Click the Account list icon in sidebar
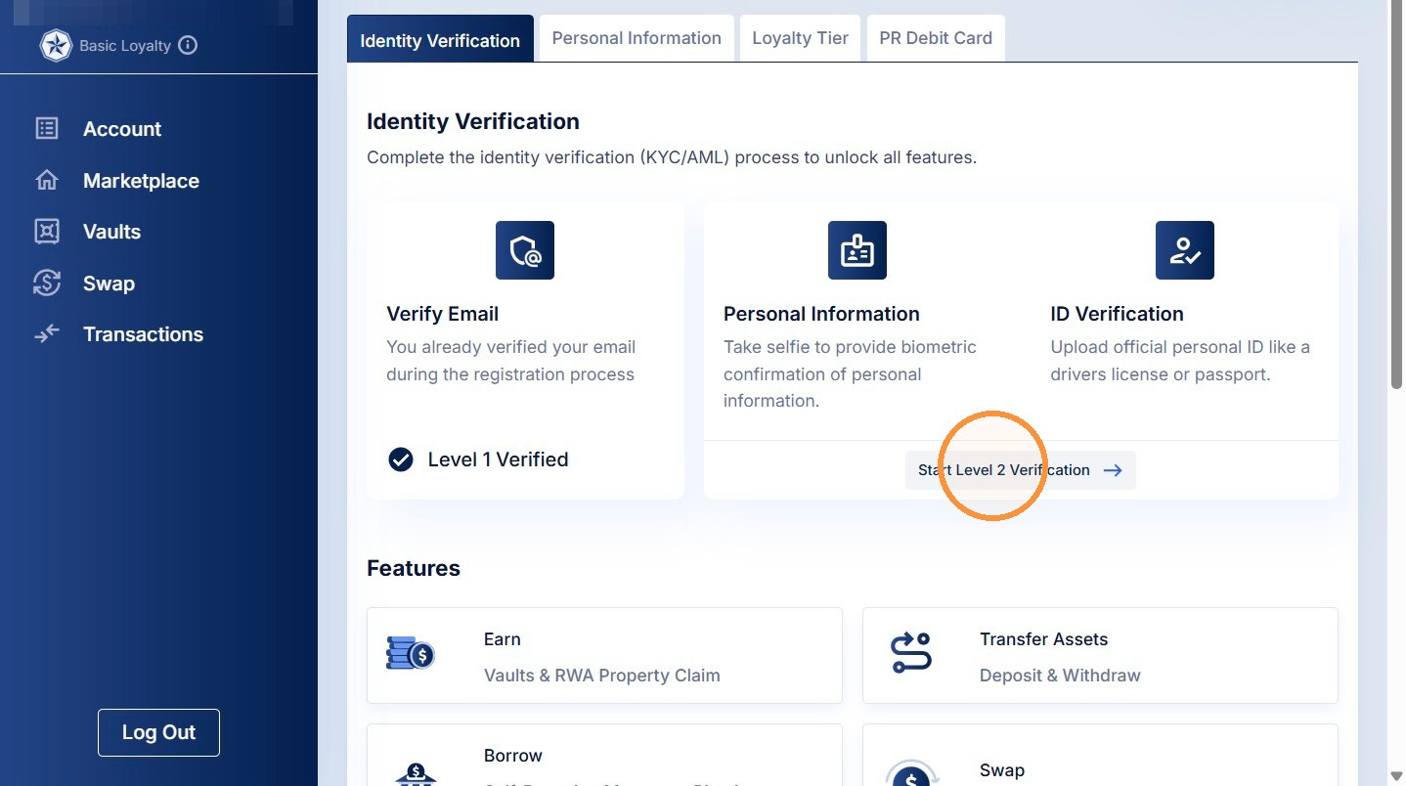The height and width of the screenshot is (786, 1406). point(46,128)
